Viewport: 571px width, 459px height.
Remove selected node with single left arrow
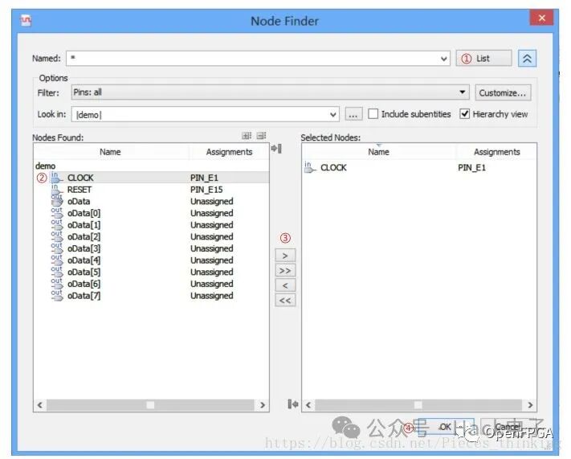click(x=285, y=285)
